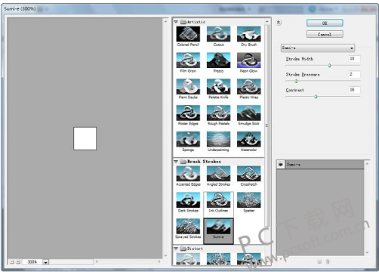
Task: Hide the Sumi-e effect layer eye
Action: point(281,165)
